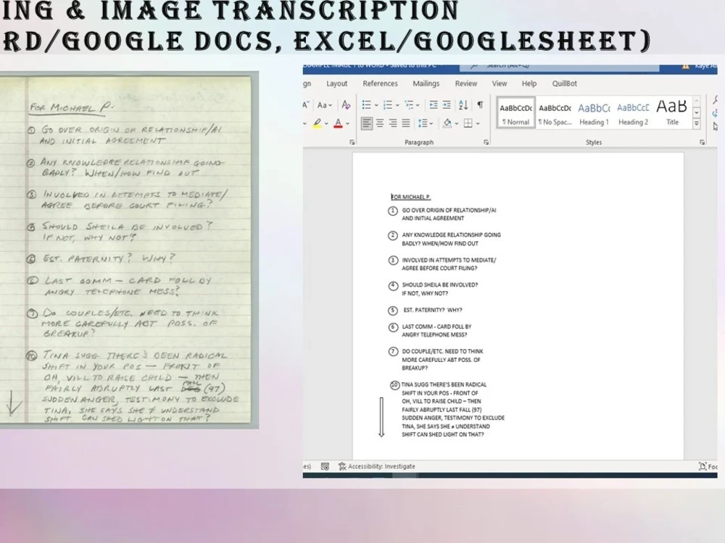
Task: Toggle Show/Hide paragraph marks
Action: [481, 105]
